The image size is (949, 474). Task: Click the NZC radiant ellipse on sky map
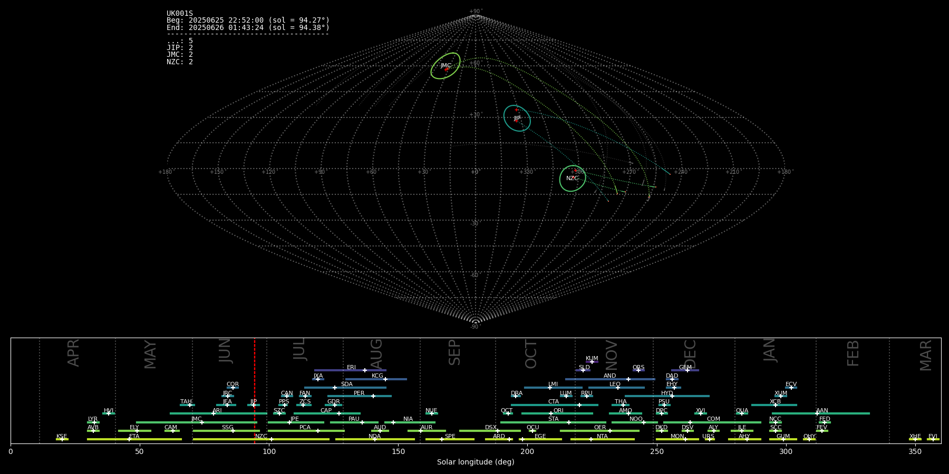(573, 179)
